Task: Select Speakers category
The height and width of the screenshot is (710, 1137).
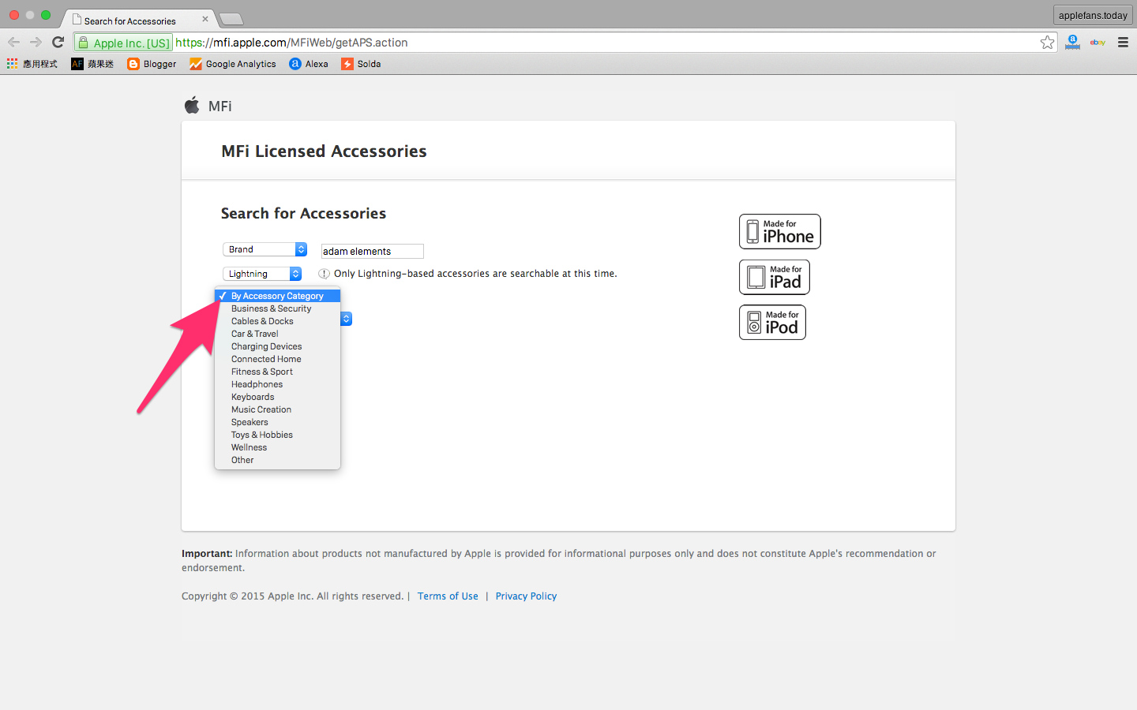Action: [x=277, y=422]
